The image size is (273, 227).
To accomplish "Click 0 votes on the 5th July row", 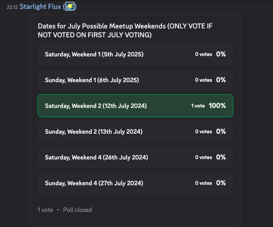I will tap(204, 54).
